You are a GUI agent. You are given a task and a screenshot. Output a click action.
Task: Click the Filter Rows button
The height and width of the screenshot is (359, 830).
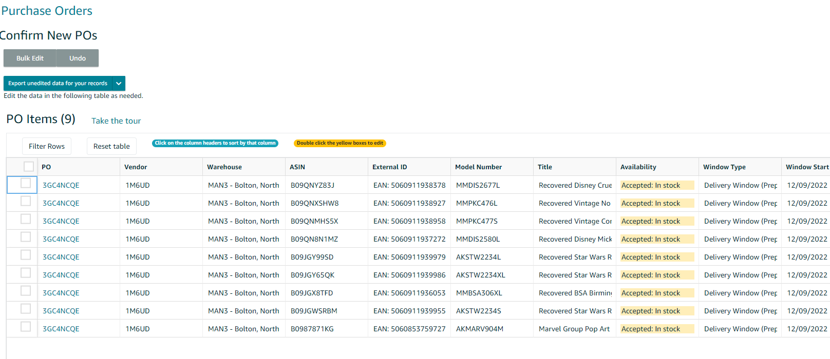tap(47, 146)
